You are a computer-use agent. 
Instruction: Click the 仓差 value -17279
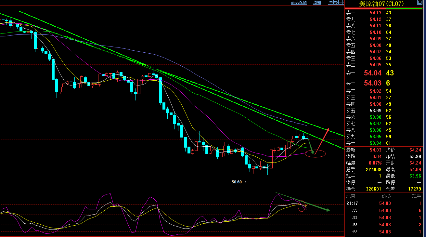[414, 189]
